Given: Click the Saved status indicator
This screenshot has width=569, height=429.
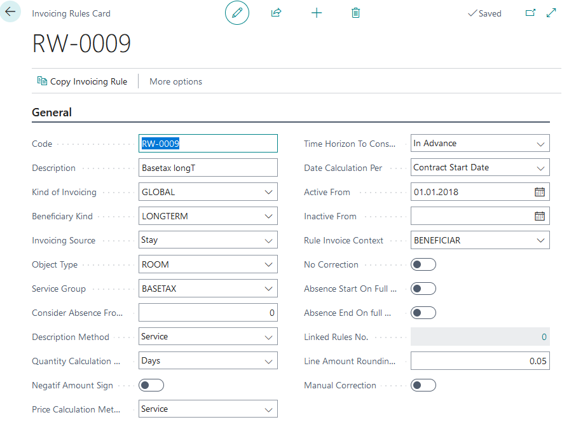Looking at the screenshot, I should coord(484,13).
